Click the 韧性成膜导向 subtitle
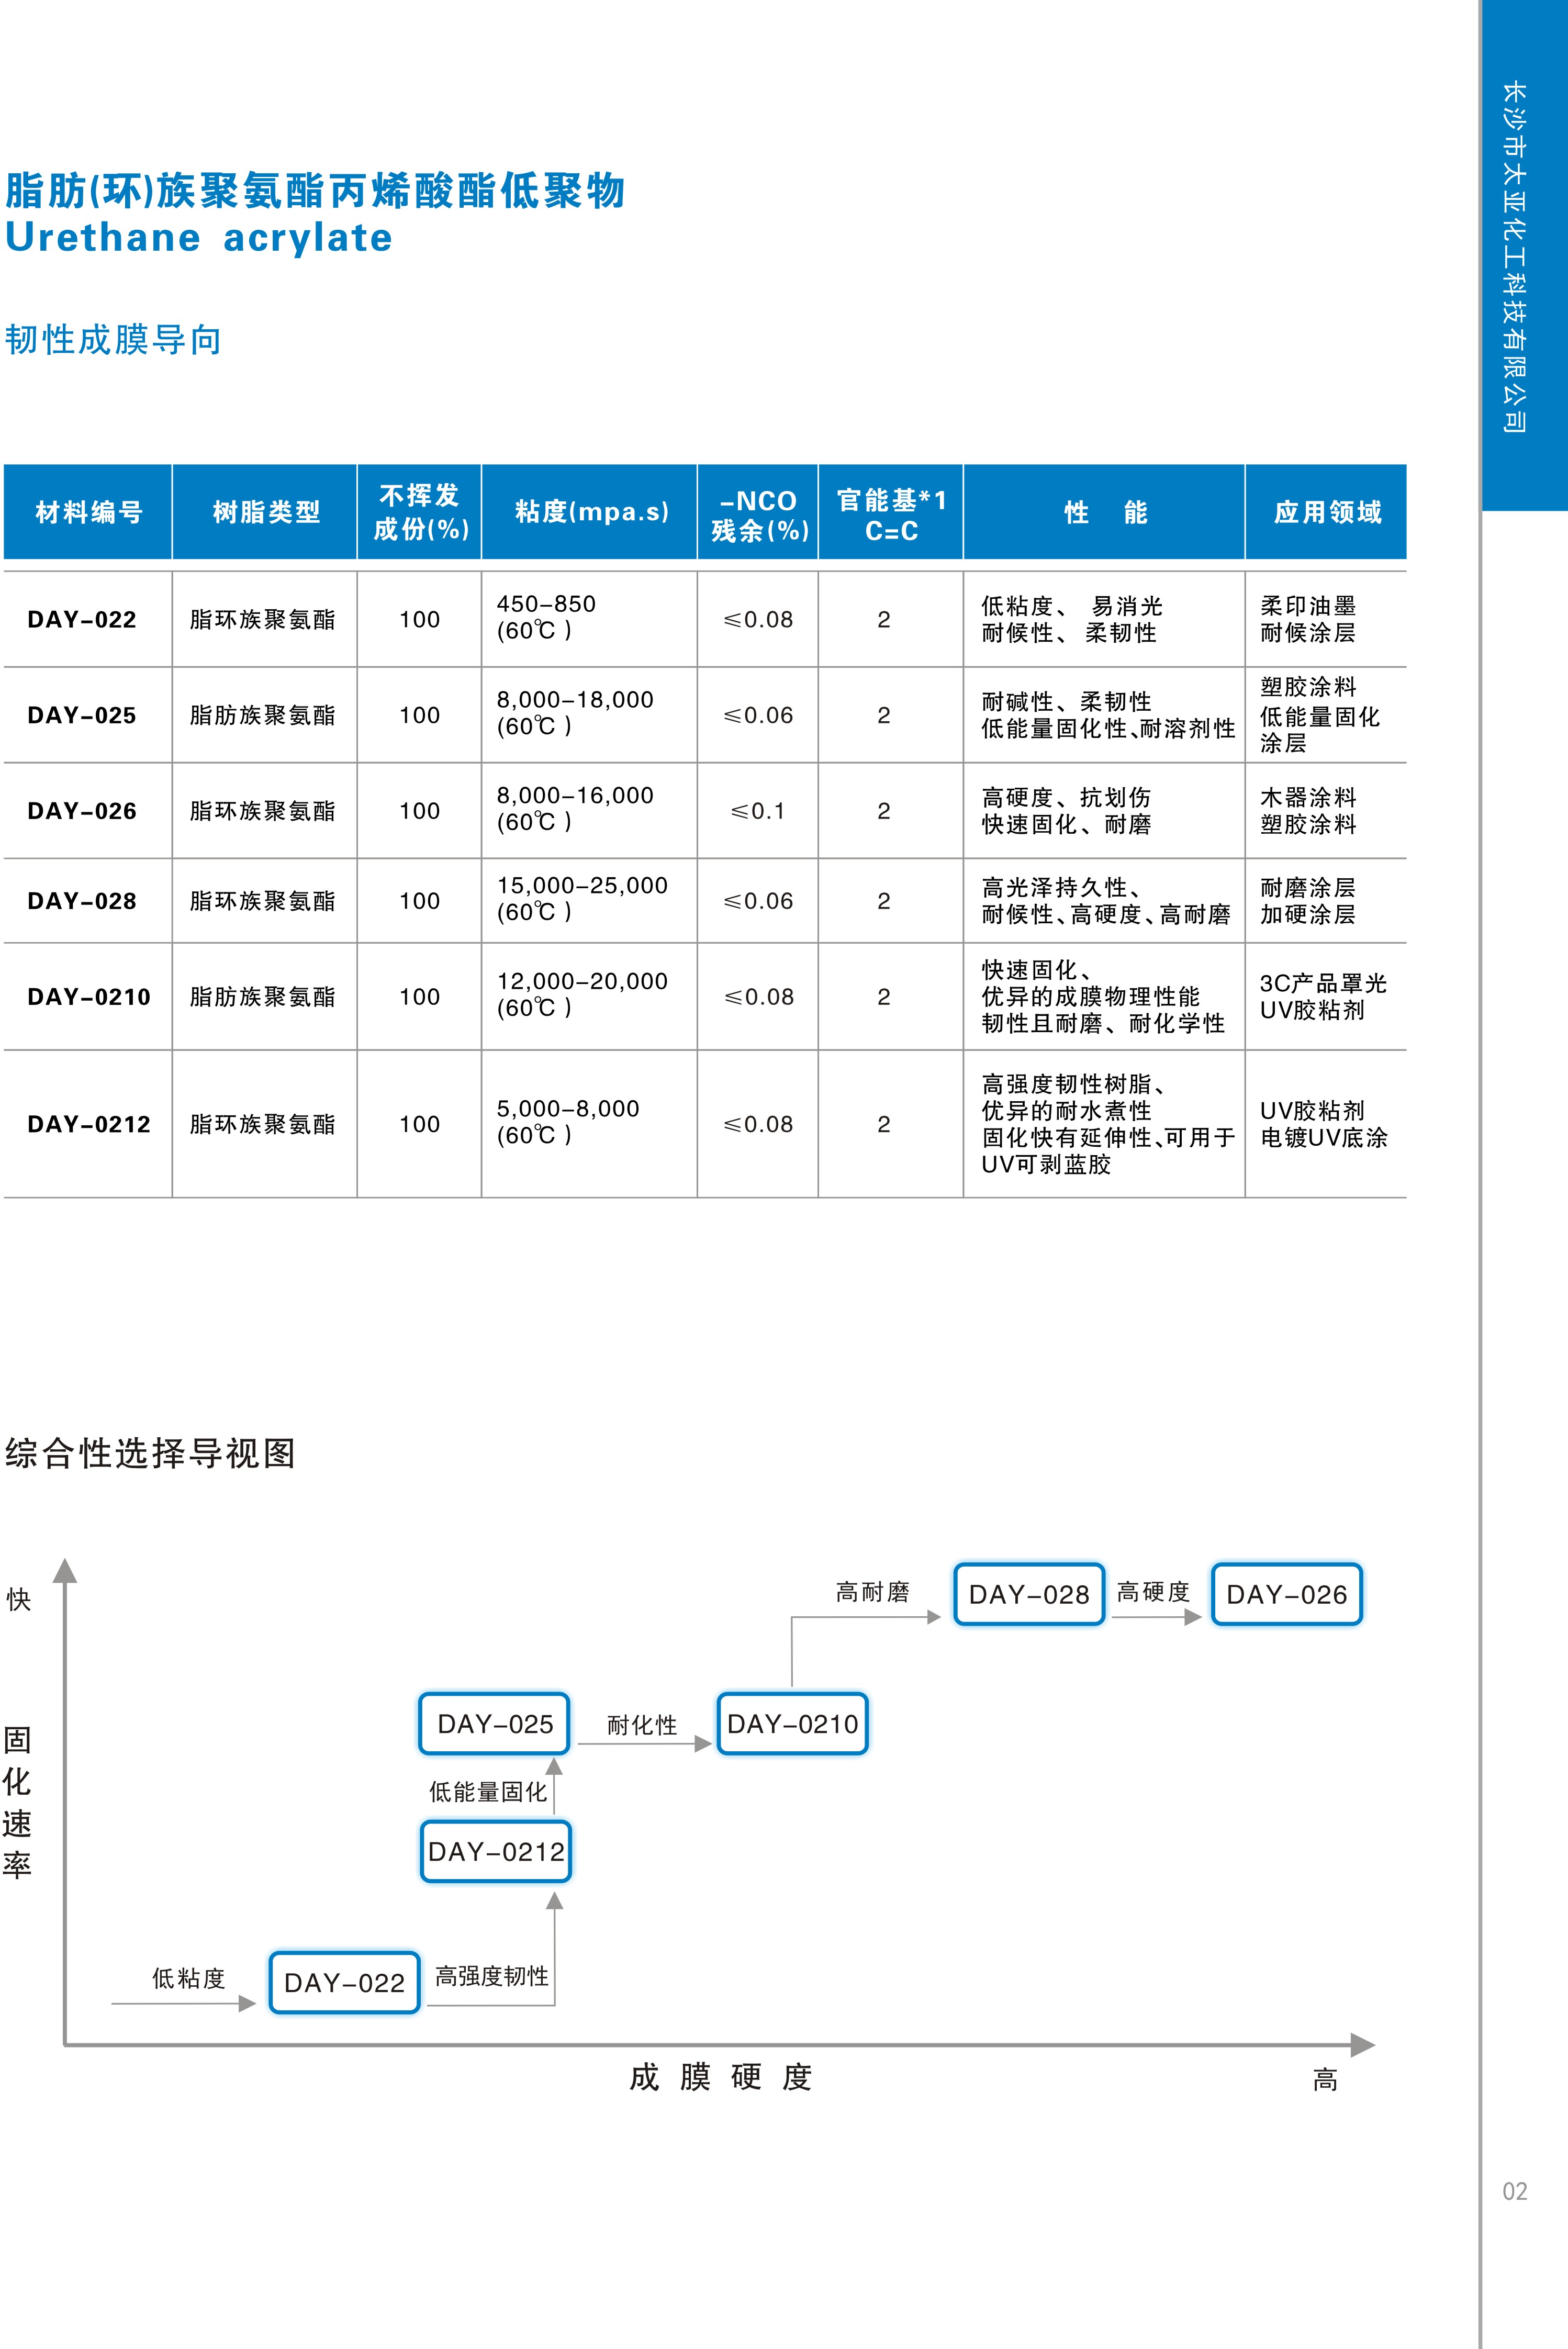 pyautogui.click(x=113, y=340)
